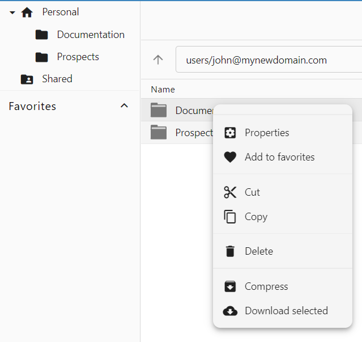
Task: Collapse the Favorites section chevron
Action: point(125,106)
